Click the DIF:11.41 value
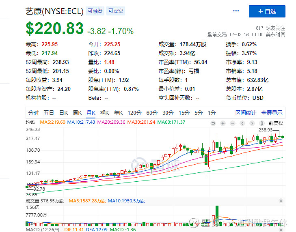The image size is (296, 232). click(x=74, y=230)
